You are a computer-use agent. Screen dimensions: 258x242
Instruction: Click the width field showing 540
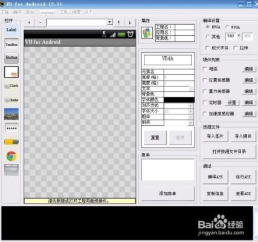231,36
